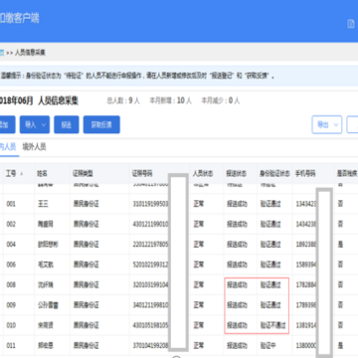Click phone number starting 1343423
The width and height of the screenshot is (358, 358).
click(306, 204)
